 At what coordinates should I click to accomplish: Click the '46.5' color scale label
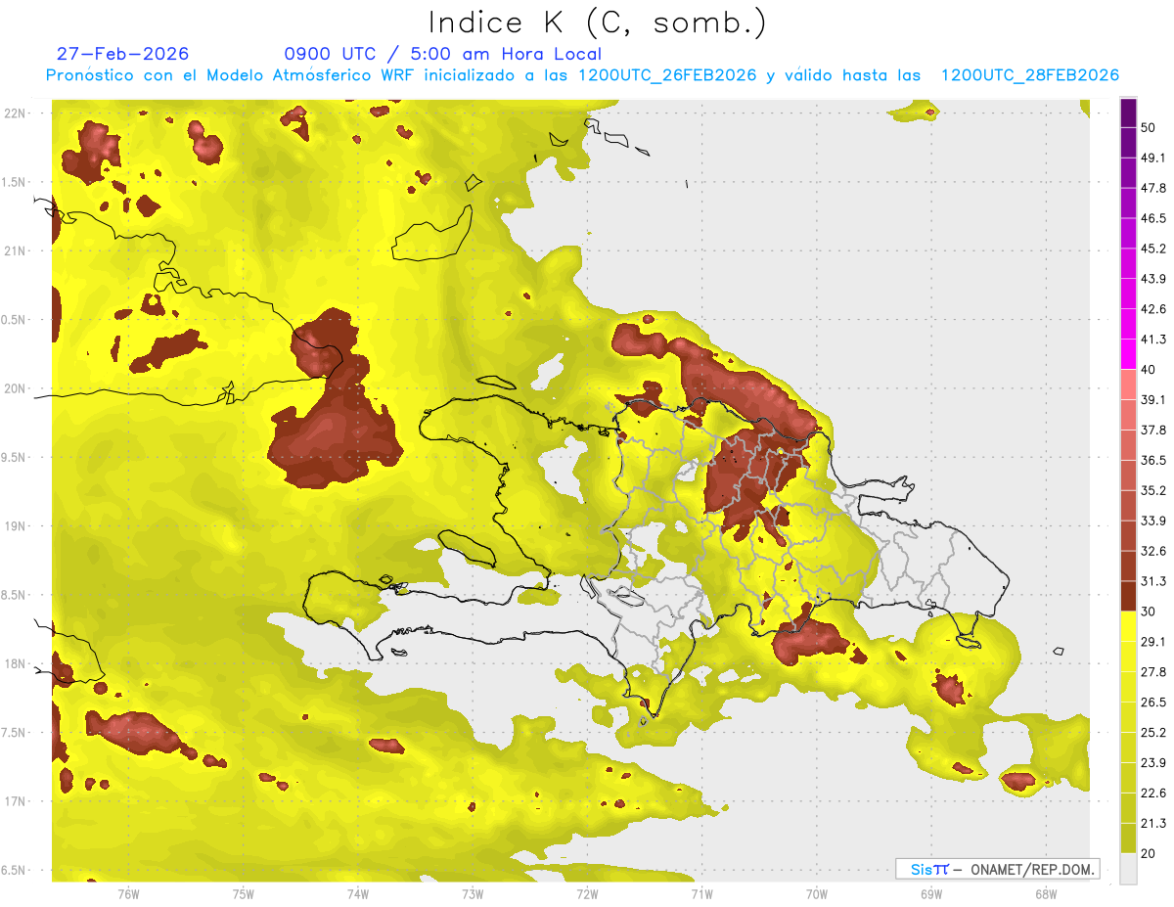point(1153,218)
